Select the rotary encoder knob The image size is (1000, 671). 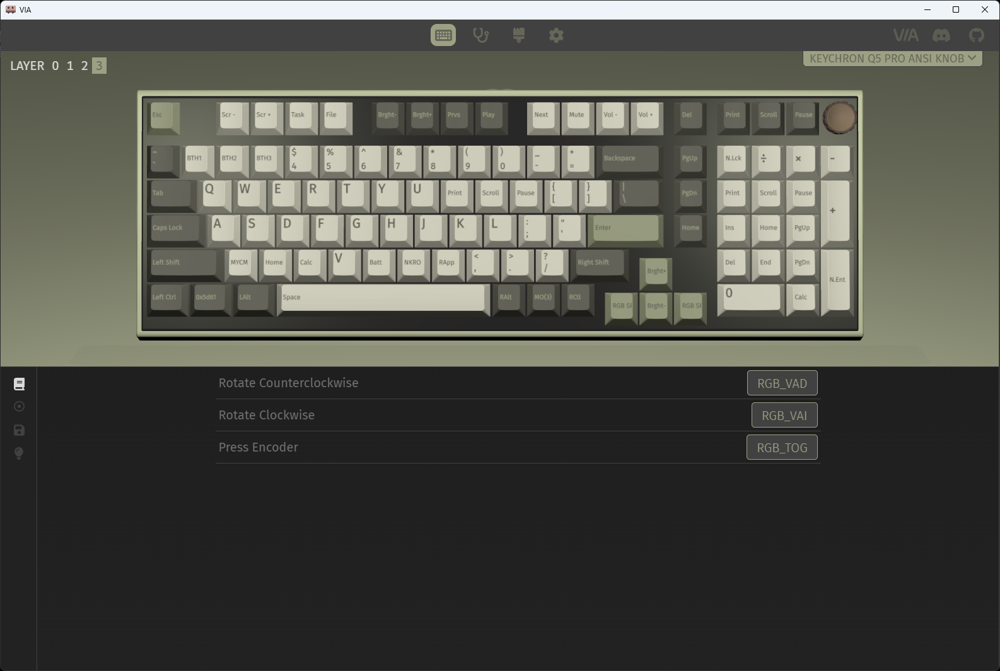point(839,117)
